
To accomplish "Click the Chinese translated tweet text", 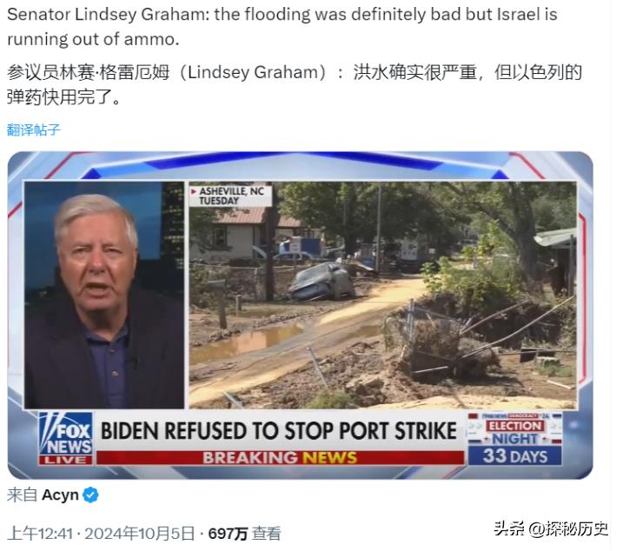I will point(294,84).
